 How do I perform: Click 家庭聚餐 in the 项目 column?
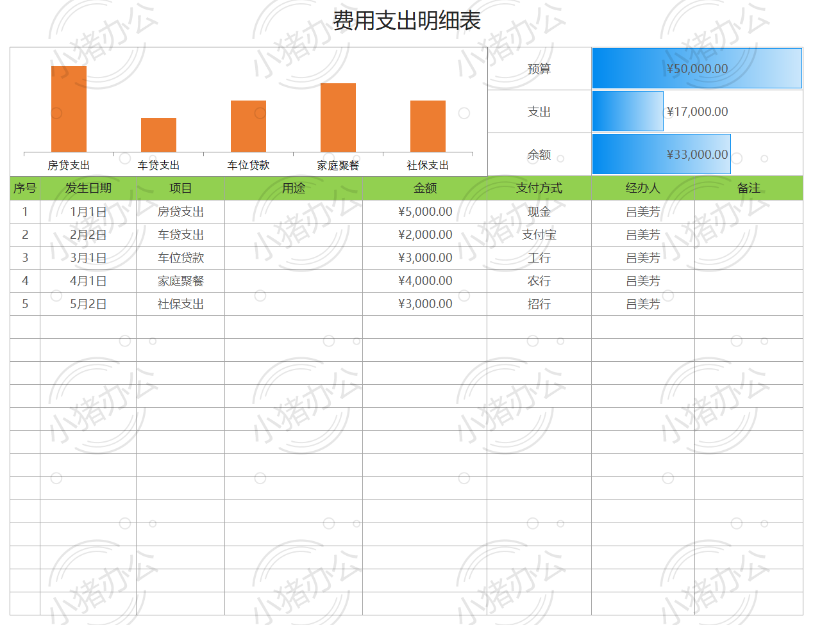(x=180, y=281)
